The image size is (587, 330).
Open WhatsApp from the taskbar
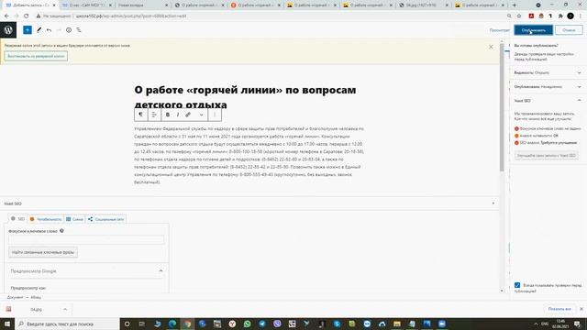click(247, 324)
